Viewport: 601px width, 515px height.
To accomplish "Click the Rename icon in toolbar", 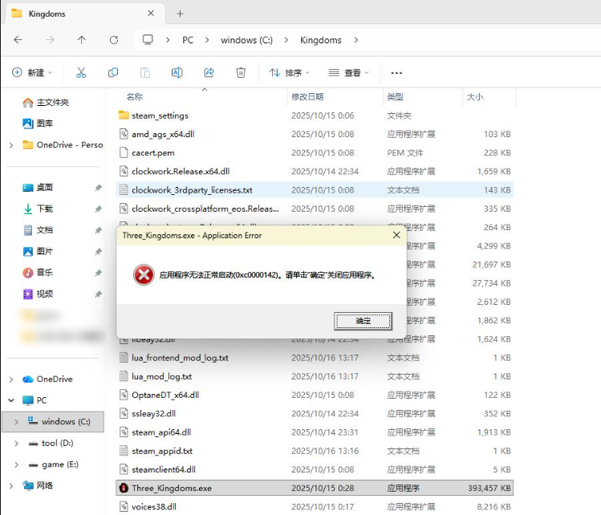I will [177, 72].
